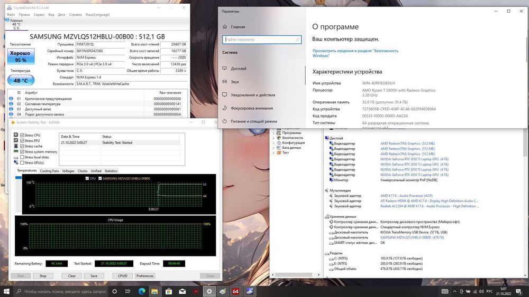Toggle the Stress cache checkbox

(x=22, y=146)
